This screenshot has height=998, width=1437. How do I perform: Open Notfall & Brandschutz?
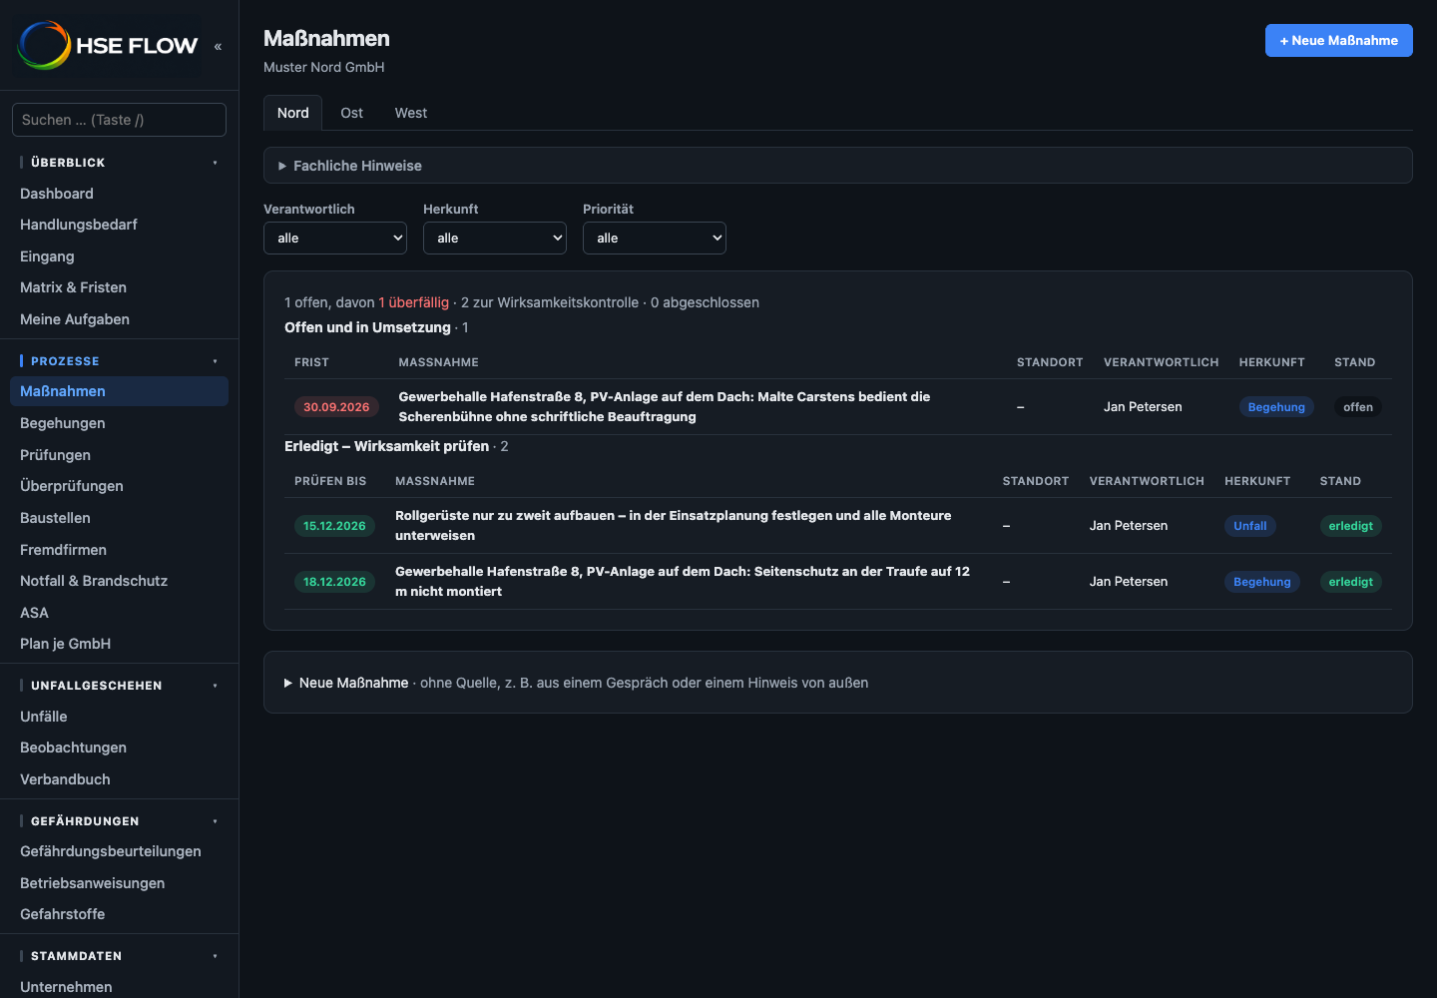click(119, 581)
